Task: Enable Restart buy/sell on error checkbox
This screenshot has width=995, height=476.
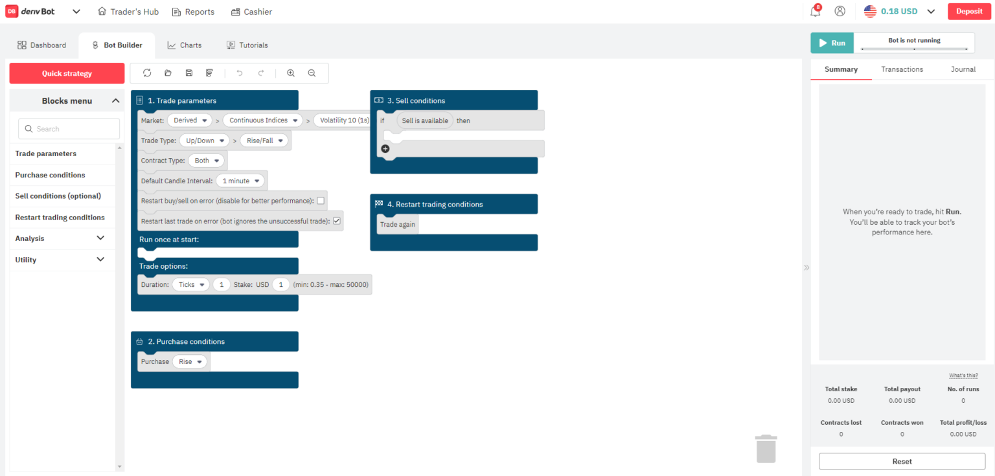Action: (x=321, y=201)
